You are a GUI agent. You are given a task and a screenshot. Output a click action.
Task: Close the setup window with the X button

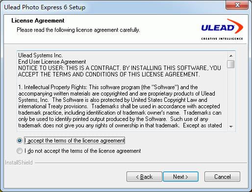237,5
